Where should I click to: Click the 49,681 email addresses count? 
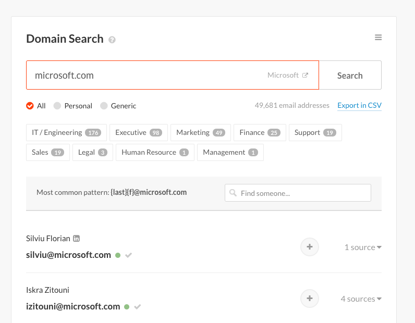pyautogui.click(x=292, y=106)
